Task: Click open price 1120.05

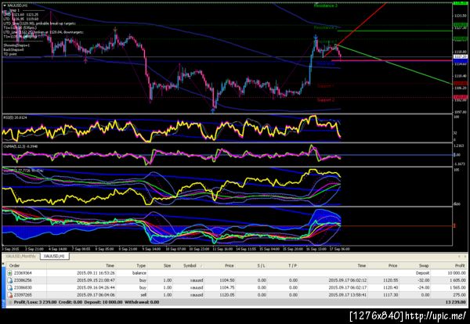Action: 226,295
